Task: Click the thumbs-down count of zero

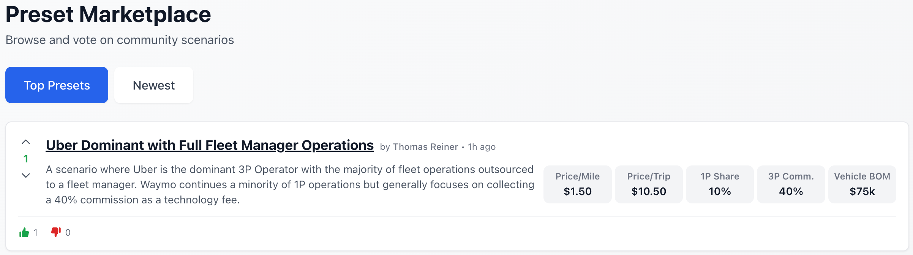Action: coord(68,233)
